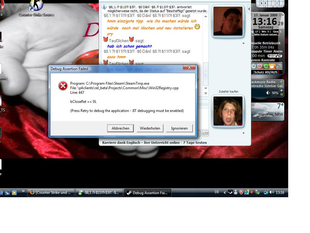Click the info icon in the status notice
Viewport: 310px width, 233px height.
tap(104, 7)
